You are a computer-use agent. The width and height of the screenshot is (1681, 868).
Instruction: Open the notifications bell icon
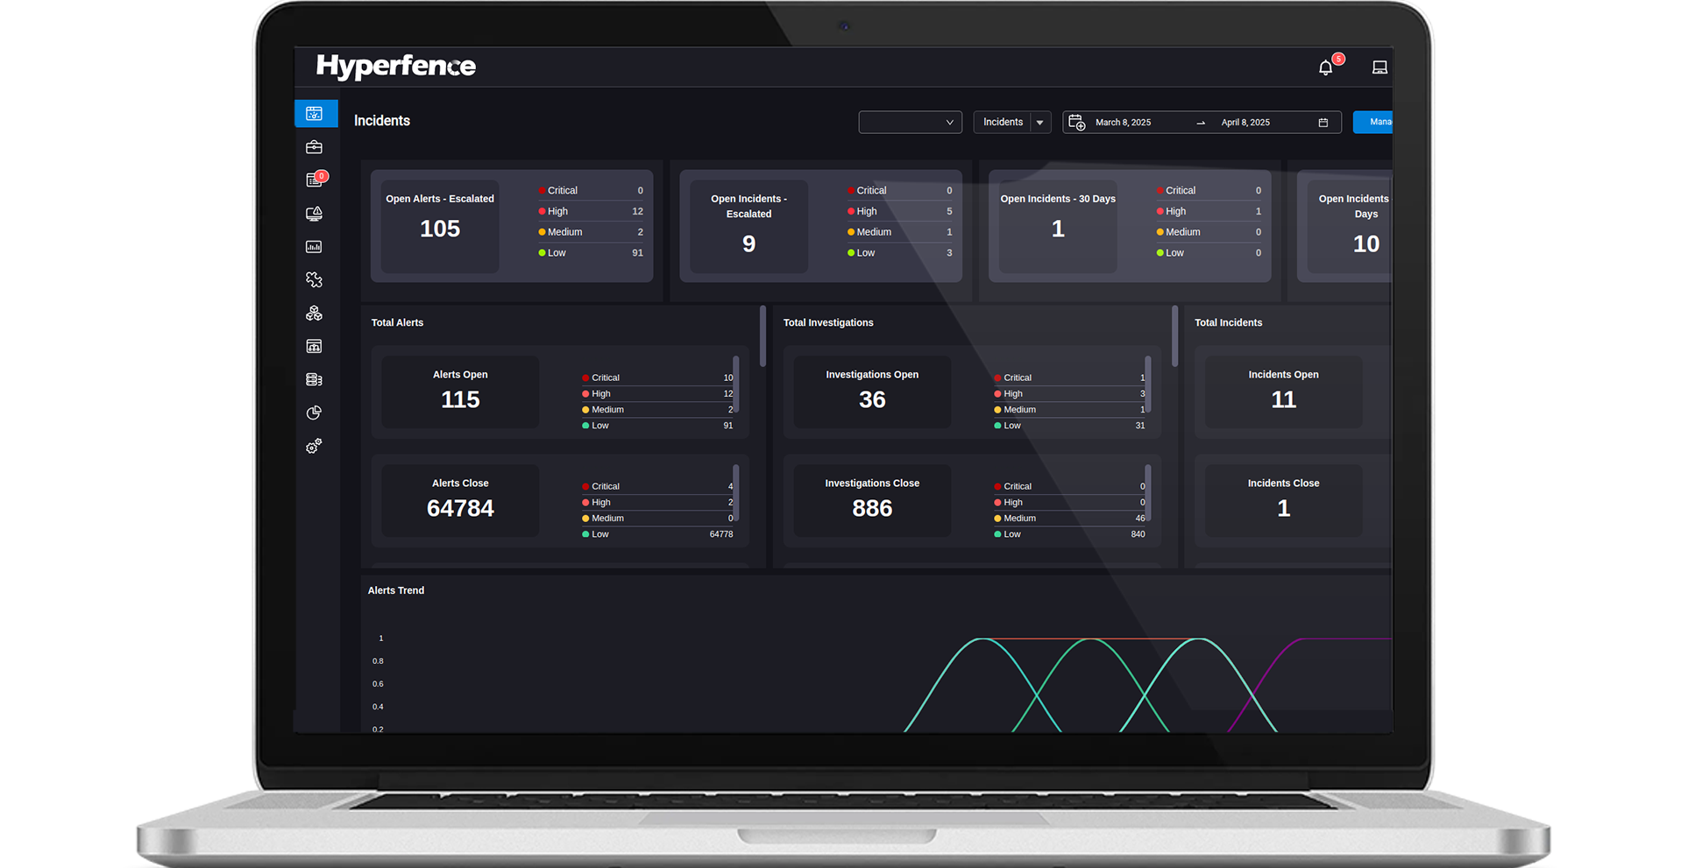1325,67
